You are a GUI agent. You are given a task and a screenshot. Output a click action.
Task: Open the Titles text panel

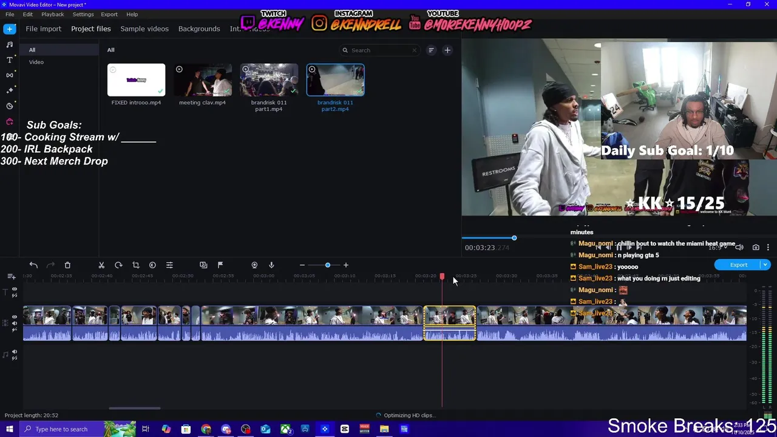click(10, 59)
